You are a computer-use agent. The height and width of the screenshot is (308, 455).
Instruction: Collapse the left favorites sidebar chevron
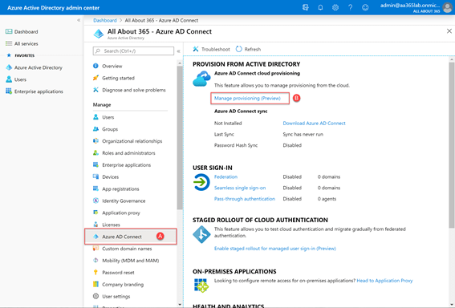point(79,20)
